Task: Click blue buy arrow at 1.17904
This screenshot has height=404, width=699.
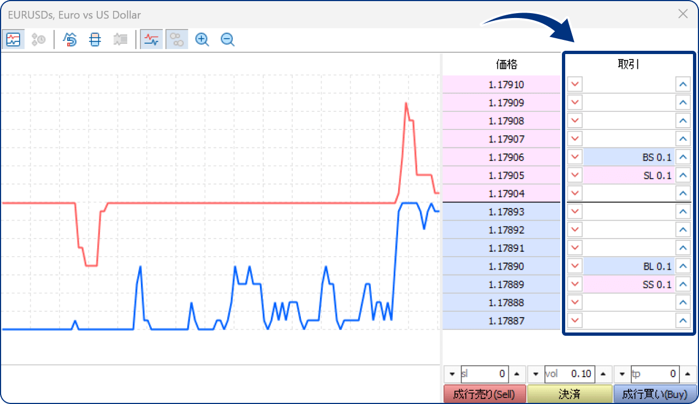Action: [683, 193]
